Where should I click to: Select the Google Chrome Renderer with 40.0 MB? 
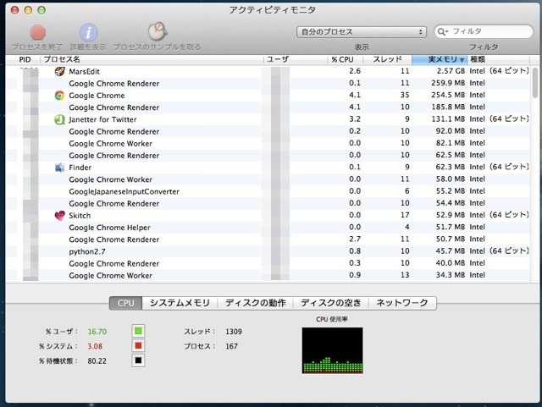(114, 264)
